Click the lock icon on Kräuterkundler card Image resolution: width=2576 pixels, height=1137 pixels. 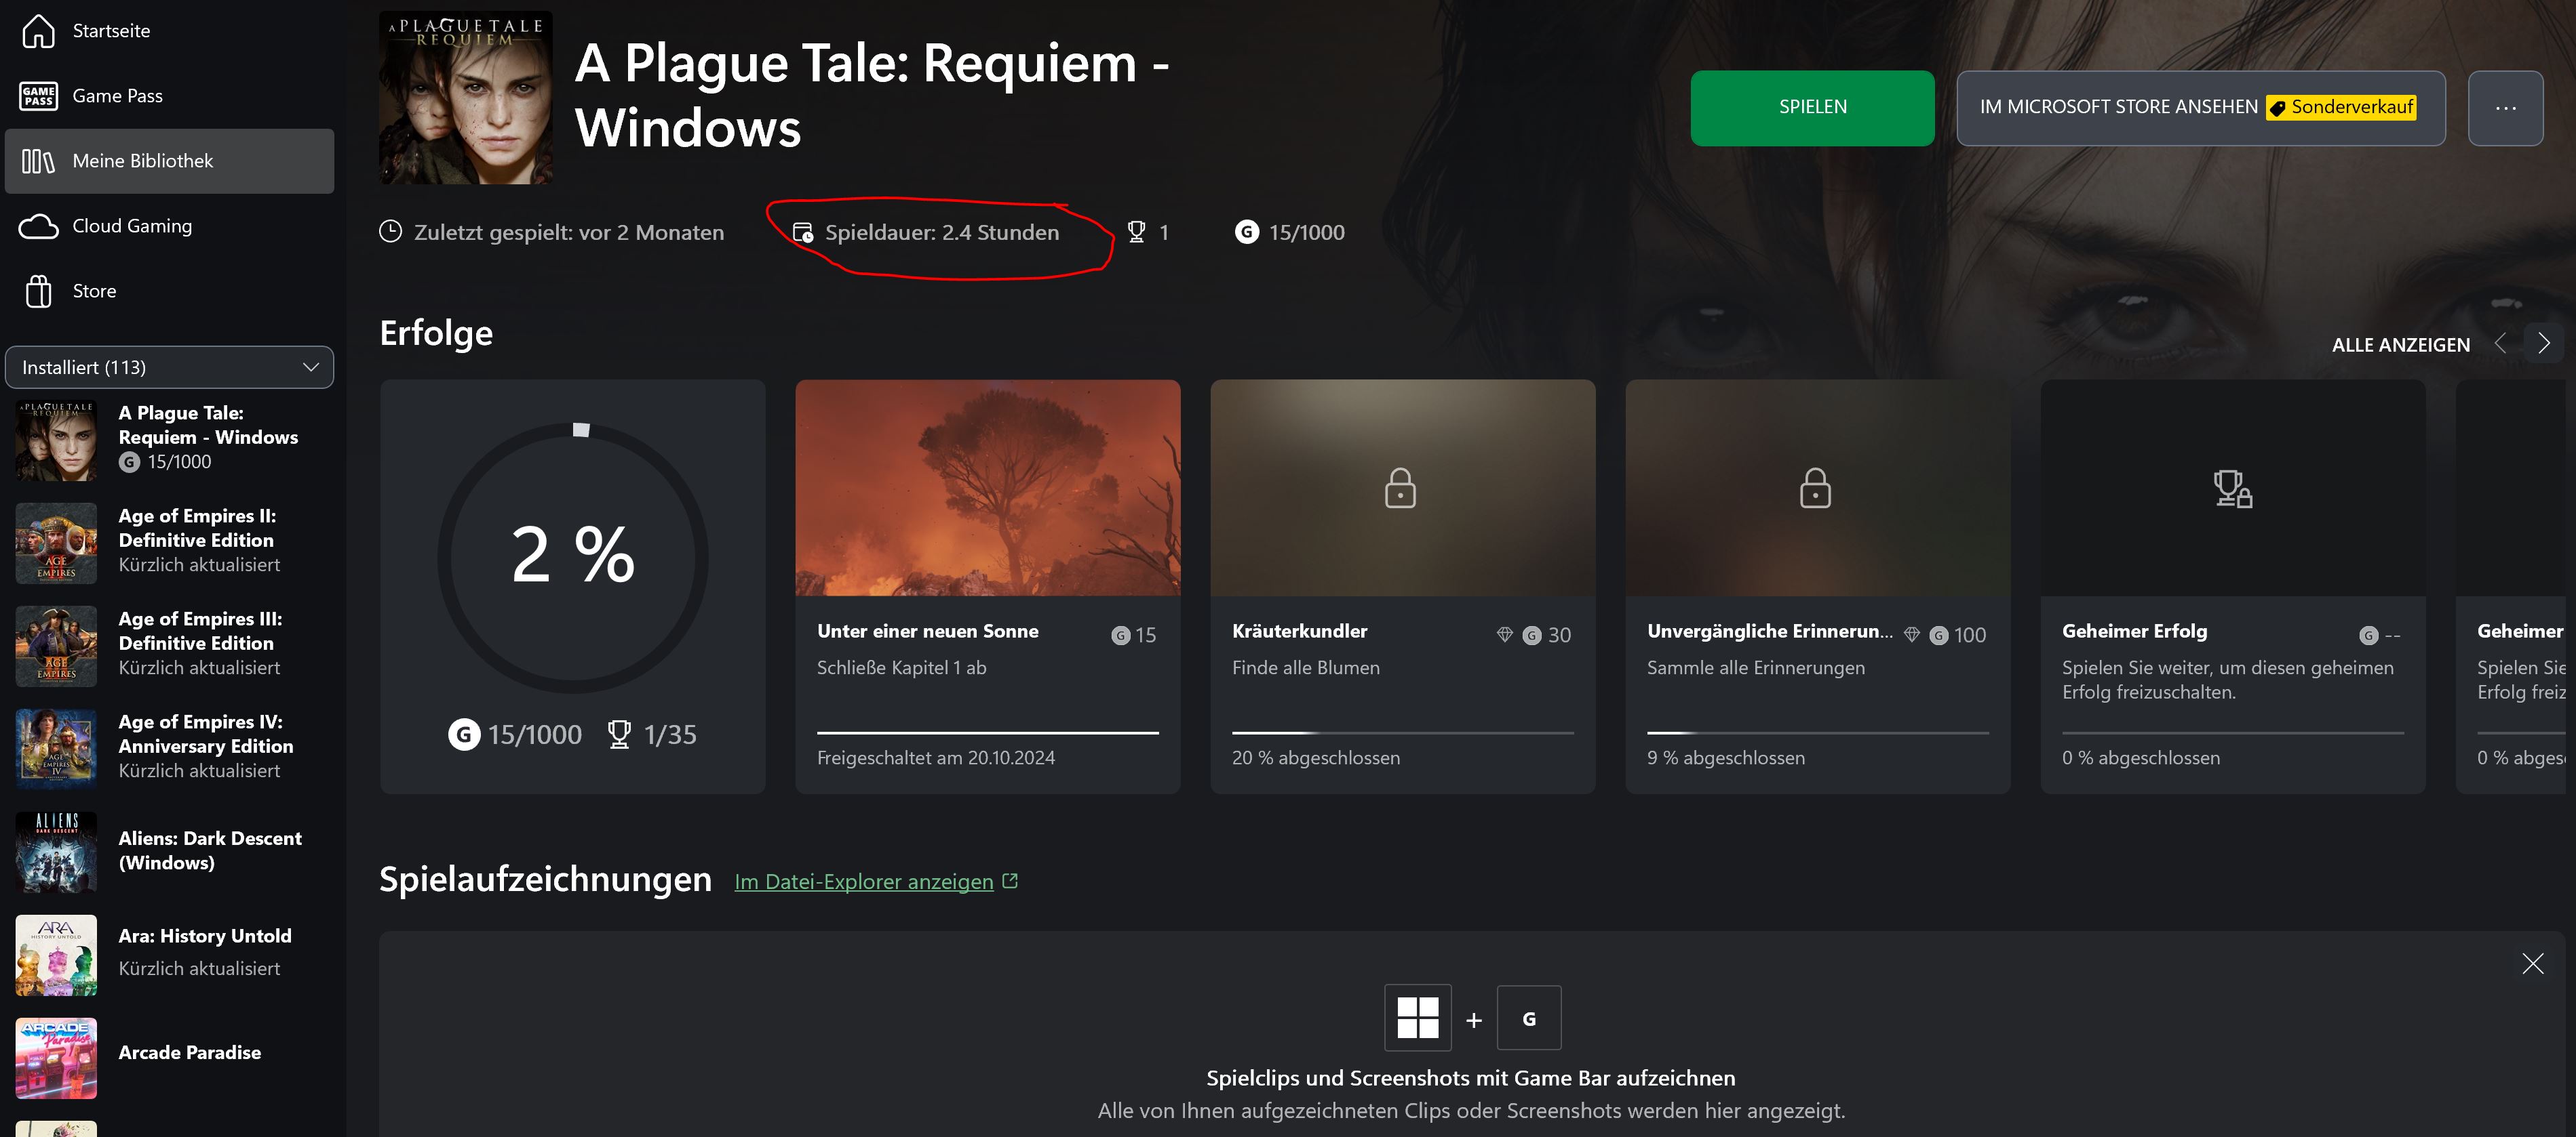1400,488
